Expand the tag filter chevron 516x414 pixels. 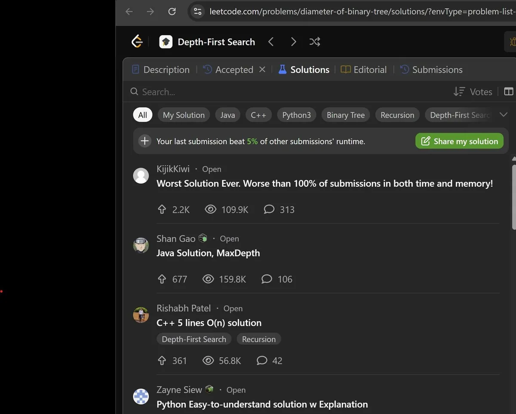504,115
